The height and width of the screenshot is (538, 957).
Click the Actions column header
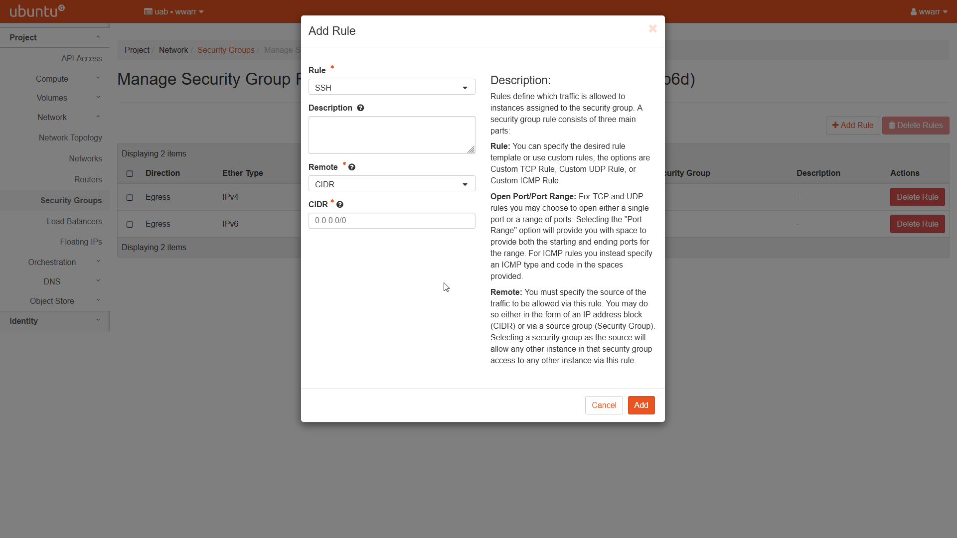905,173
